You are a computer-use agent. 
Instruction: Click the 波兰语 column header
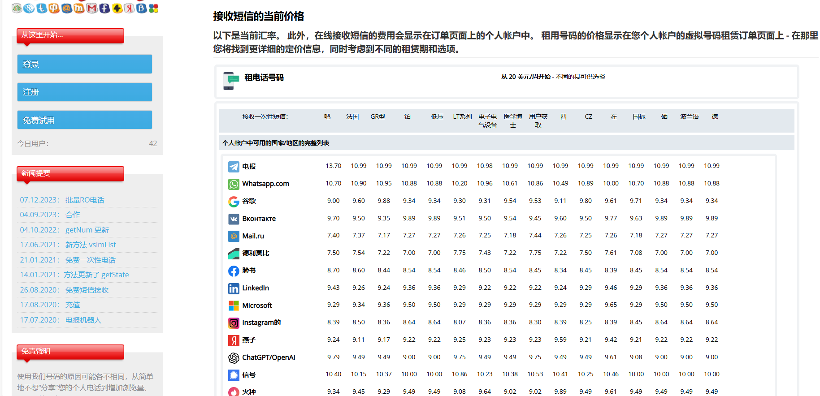pyautogui.click(x=690, y=116)
